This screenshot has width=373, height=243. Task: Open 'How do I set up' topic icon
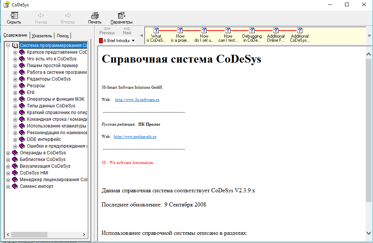(x=204, y=31)
